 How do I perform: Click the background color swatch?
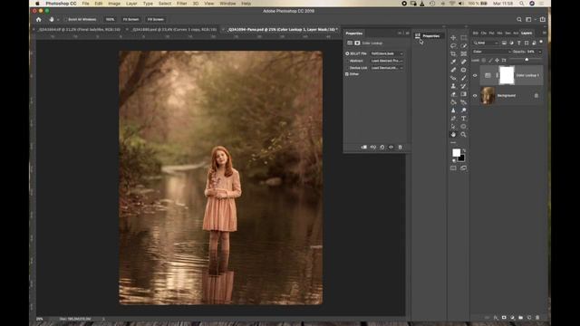pos(461,158)
